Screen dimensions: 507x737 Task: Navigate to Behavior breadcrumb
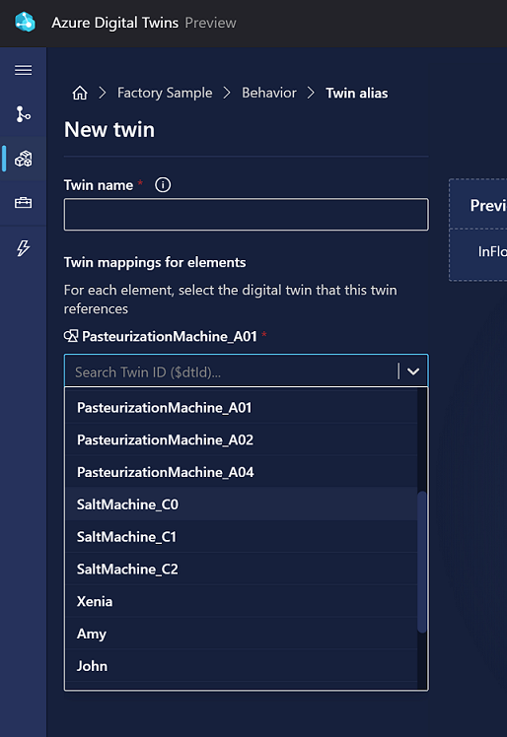(269, 93)
